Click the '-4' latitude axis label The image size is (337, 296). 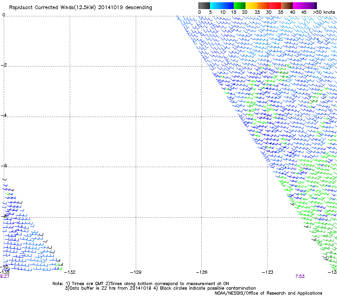click(x=4, y=115)
